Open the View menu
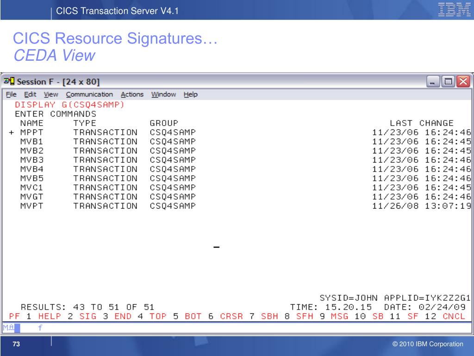The height and width of the screenshot is (356, 474). (51, 95)
